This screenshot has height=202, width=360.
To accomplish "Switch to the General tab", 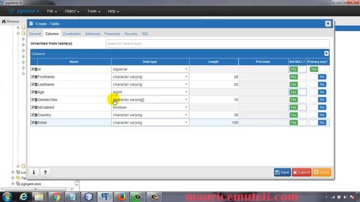I will click(x=35, y=34).
